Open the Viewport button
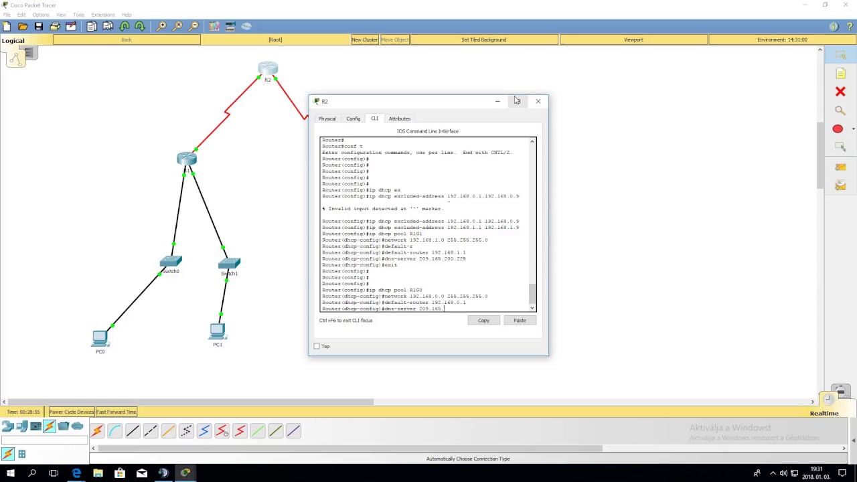857x482 pixels. [633, 39]
